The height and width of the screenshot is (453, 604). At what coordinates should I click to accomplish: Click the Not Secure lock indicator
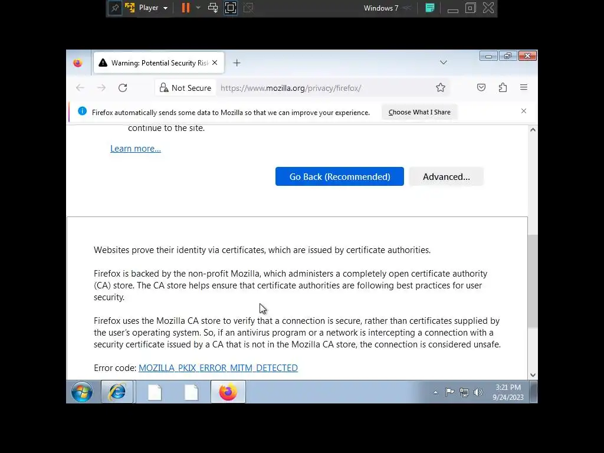(x=185, y=88)
